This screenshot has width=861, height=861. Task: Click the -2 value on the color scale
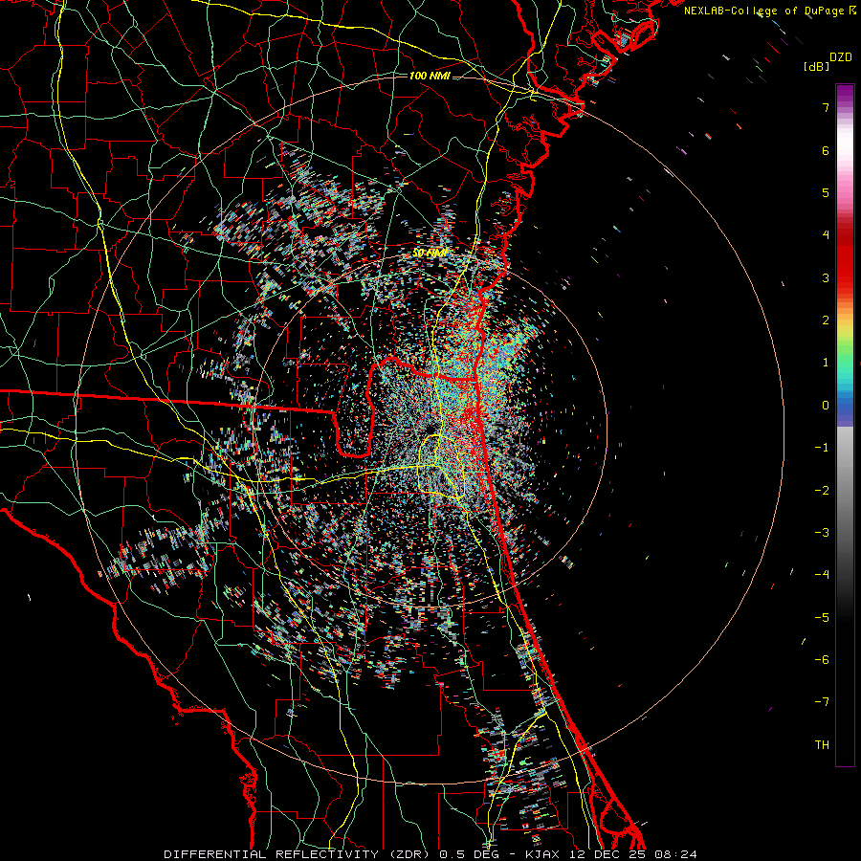point(822,490)
